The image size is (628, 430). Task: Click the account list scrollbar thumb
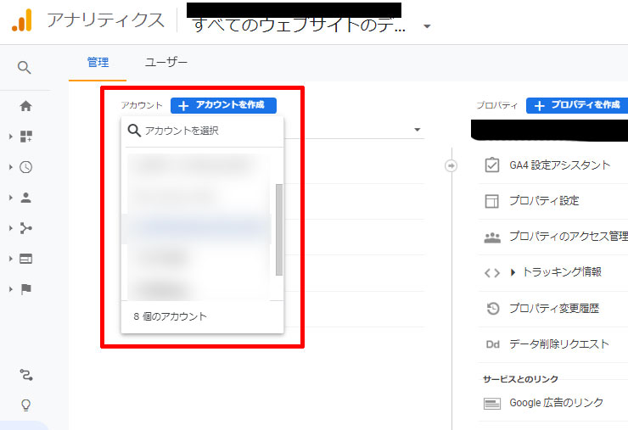tap(279, 230)
